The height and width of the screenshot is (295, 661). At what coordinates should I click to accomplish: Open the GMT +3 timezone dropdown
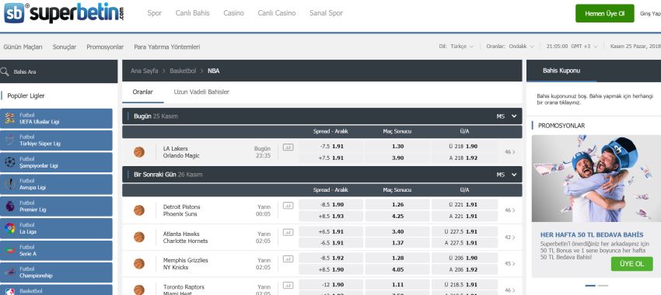pyautogui.click(x=584, y=47)
